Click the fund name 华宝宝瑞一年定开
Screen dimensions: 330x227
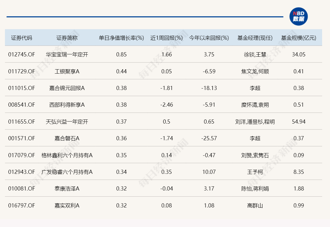point(67,55)
